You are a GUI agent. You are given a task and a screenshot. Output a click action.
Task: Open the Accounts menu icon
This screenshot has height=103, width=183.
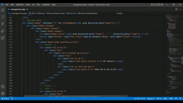[3, 86]
